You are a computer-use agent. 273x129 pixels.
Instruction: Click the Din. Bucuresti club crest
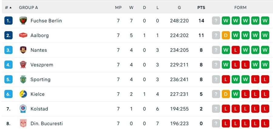point(23,124)
